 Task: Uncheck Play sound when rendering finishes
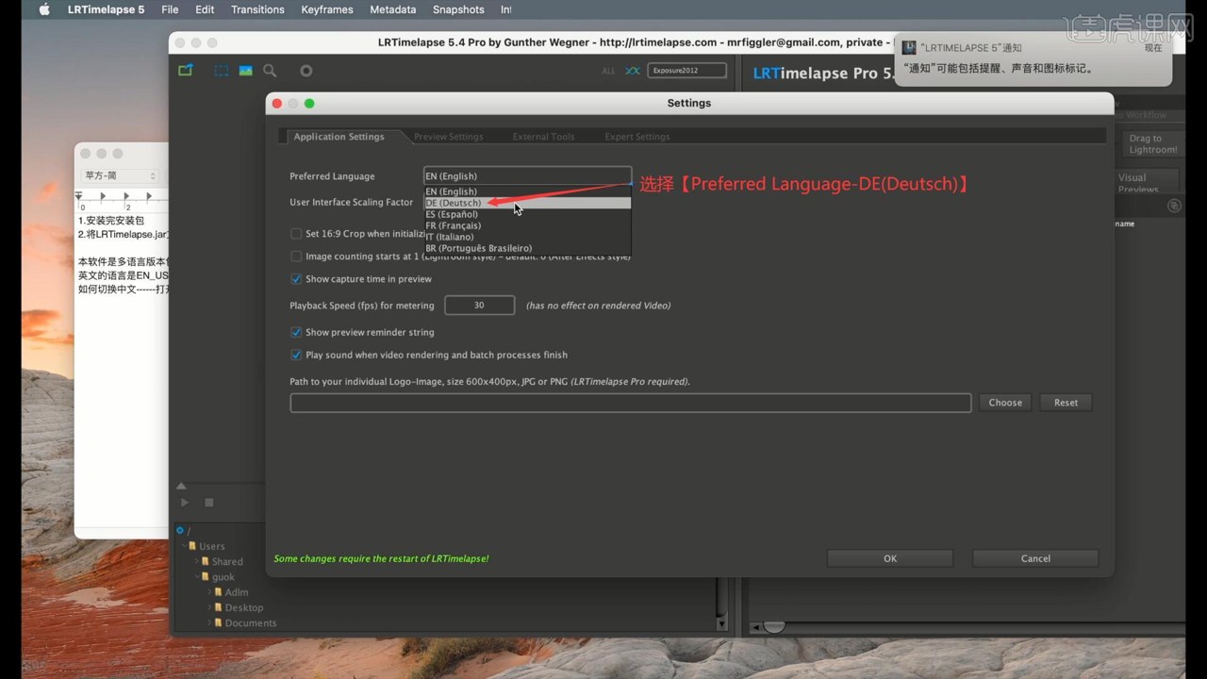click(x=296, y=355)
